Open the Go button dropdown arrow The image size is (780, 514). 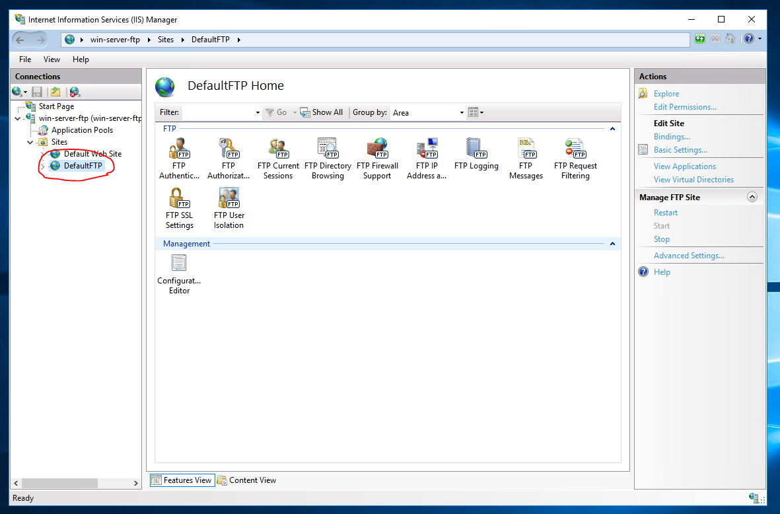295,112
